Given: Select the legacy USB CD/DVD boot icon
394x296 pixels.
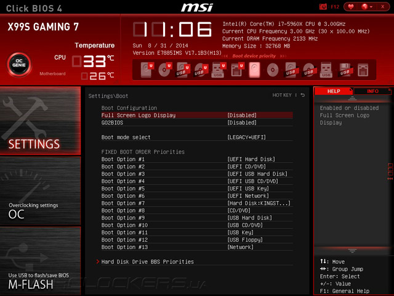Looking at the screenshot, I should pos(308,70).
